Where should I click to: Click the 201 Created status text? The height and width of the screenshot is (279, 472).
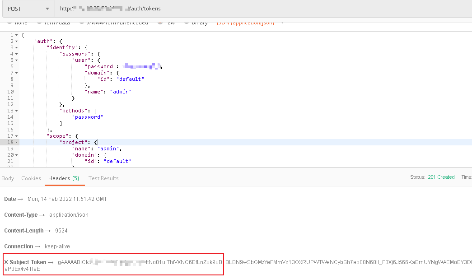(441, 177)
